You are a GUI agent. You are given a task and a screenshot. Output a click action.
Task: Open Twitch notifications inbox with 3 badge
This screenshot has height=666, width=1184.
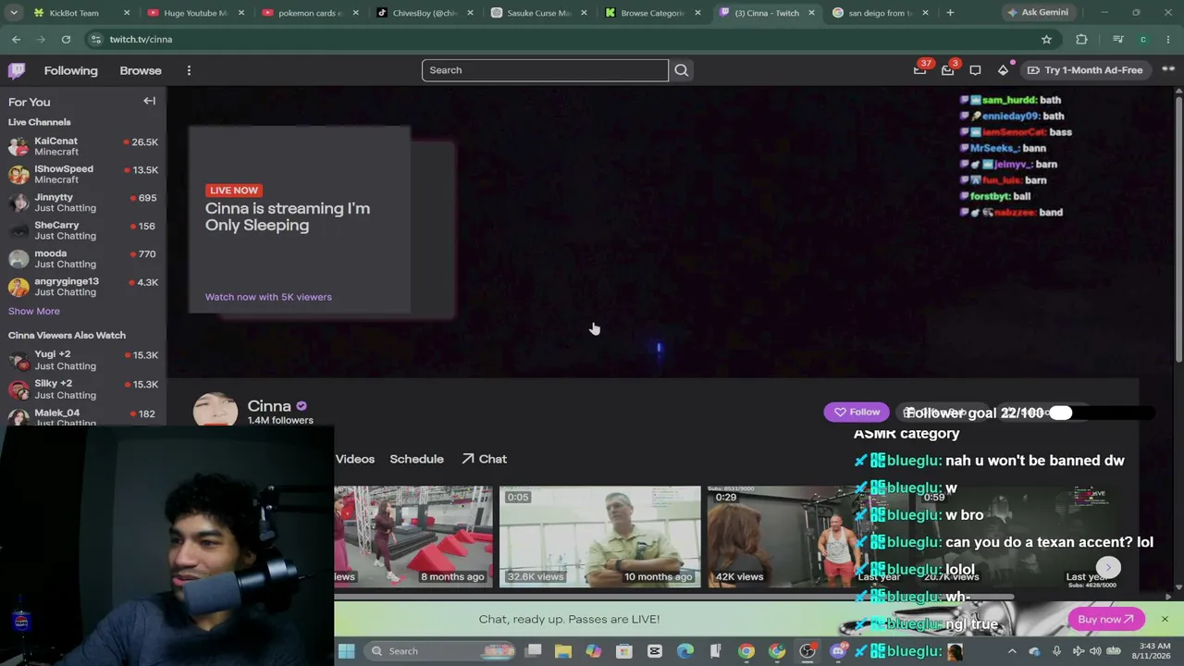tap(947, 70)
